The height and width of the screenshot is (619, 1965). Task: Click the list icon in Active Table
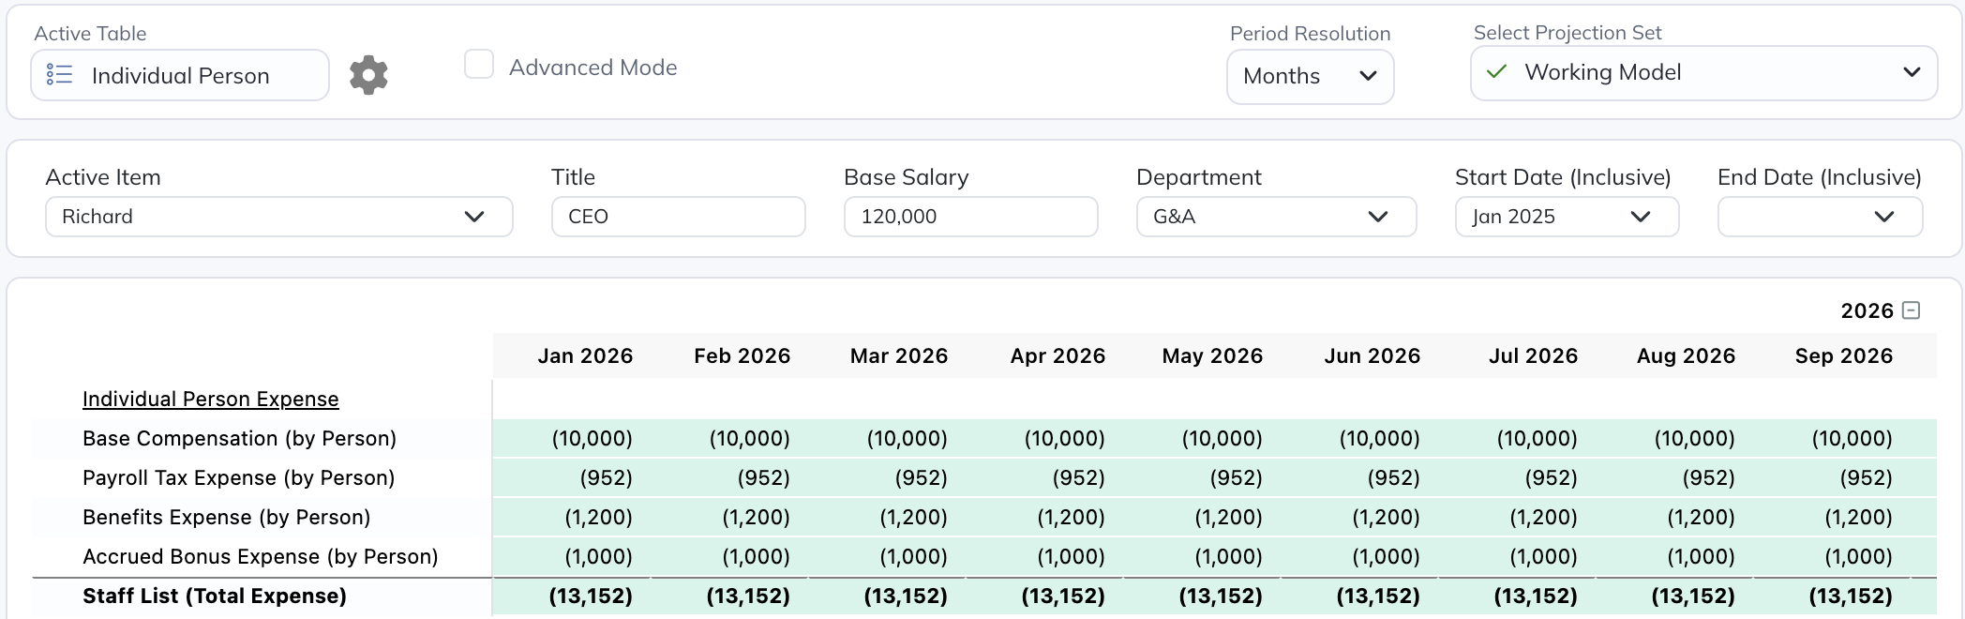(60, 75)
